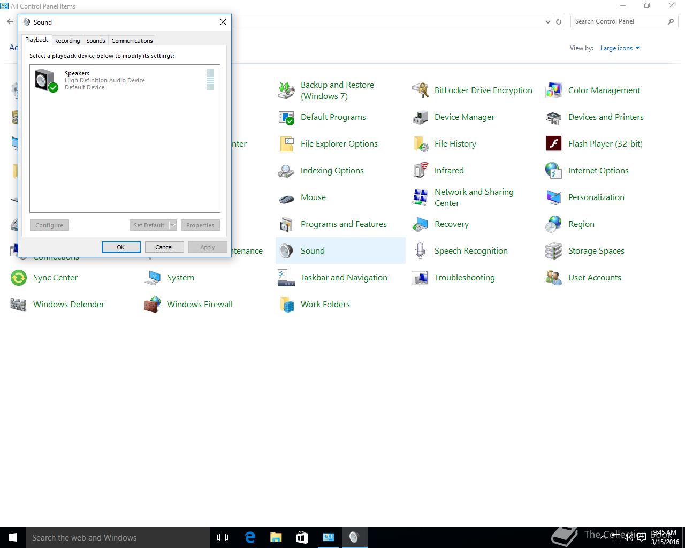This screenshot has width=685, height=548.
Task: Click the Windows Firewall icon
Action: [153, 305]
